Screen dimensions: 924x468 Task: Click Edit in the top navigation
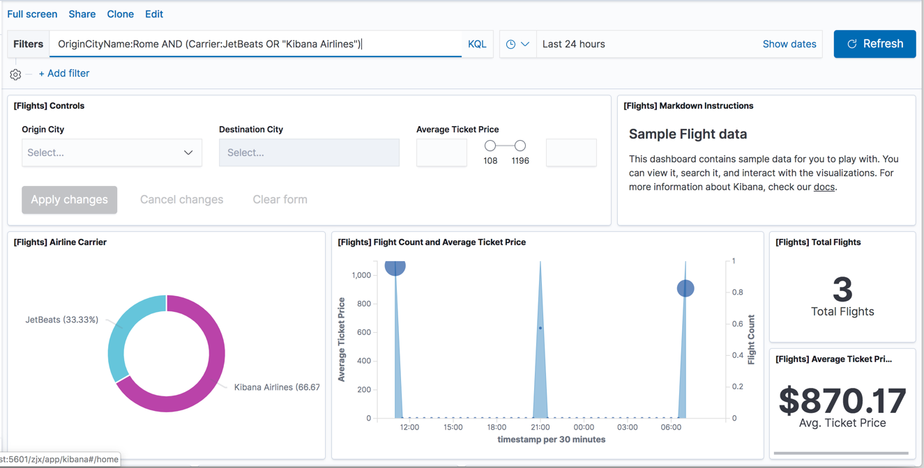point(153,13)
